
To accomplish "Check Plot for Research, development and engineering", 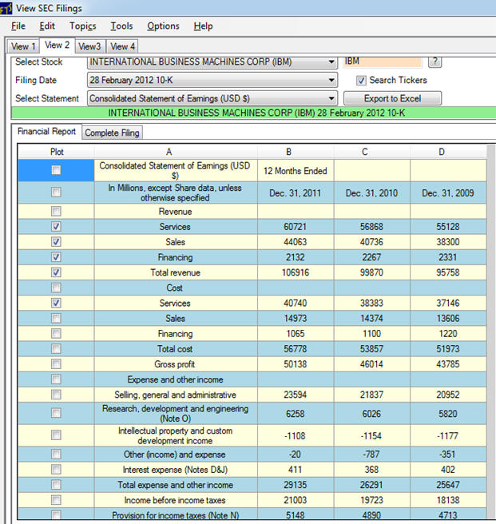I will (x=56, y=413).
